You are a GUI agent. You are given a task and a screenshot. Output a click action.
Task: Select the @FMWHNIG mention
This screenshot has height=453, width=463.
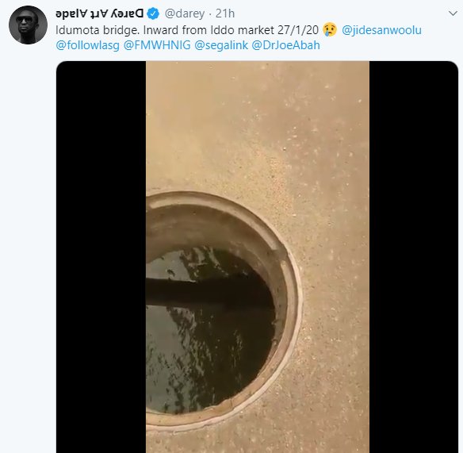pyautogui.click(x=157, y=45)
